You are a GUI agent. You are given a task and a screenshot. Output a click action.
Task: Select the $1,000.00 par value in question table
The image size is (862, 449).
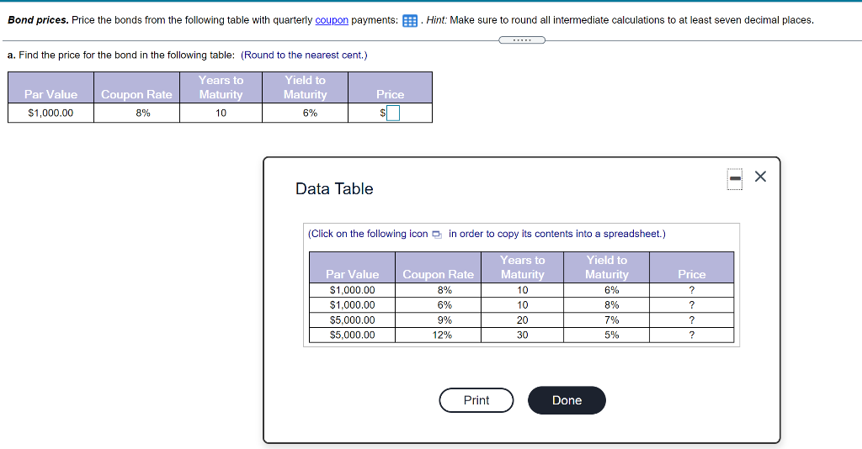pyautogui.click(x=51, y=113)
